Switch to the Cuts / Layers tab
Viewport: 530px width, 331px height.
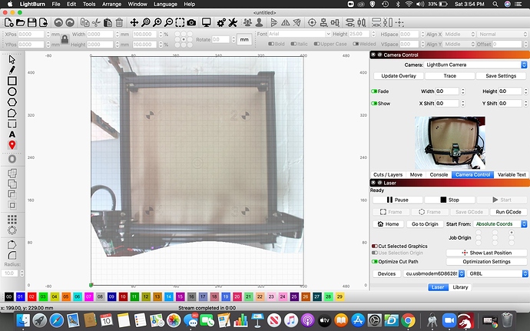pyautogui.click(x=388, y=175)
